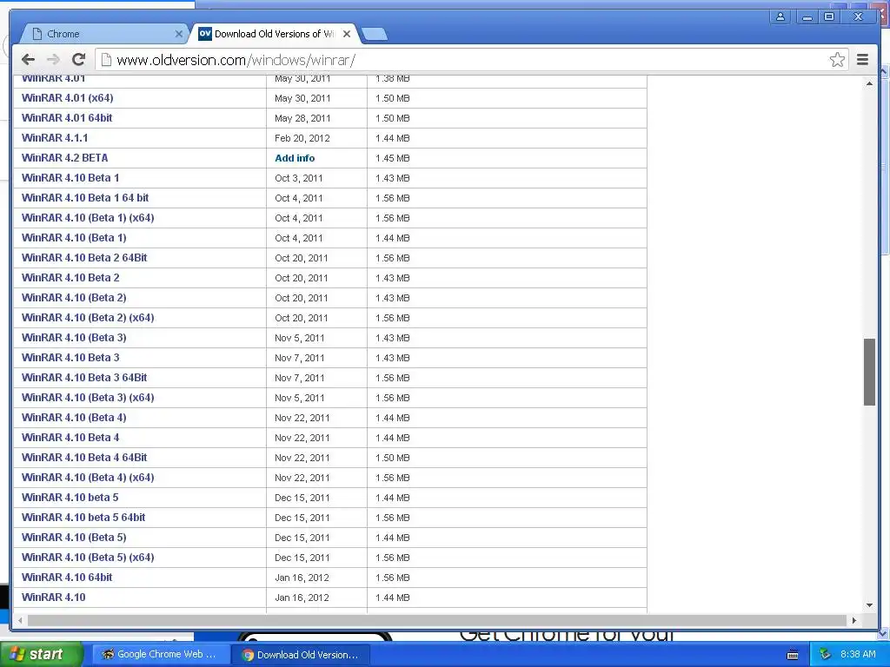
Task: Open WinRAR 4.10 Beta 1 64 bit link
Action: (x=85, y=197)
